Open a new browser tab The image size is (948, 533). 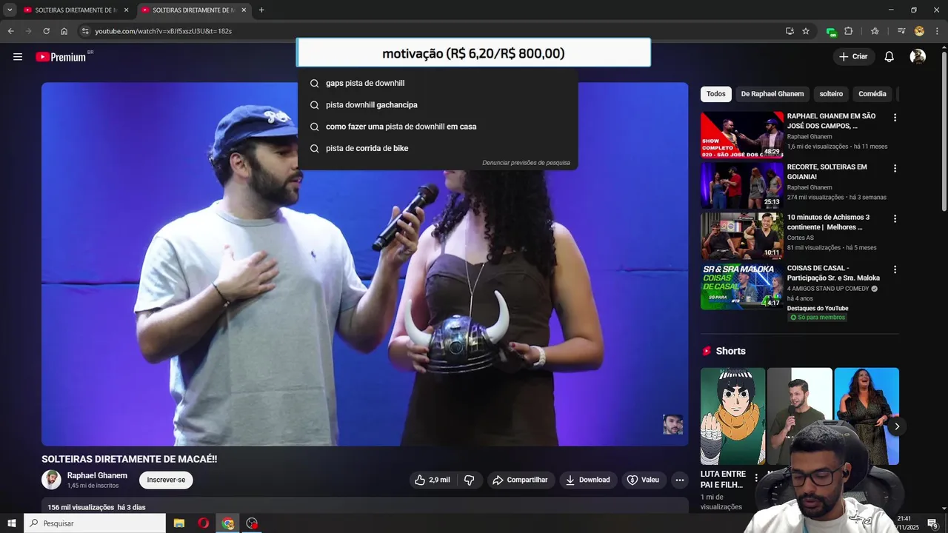[261, 10]
